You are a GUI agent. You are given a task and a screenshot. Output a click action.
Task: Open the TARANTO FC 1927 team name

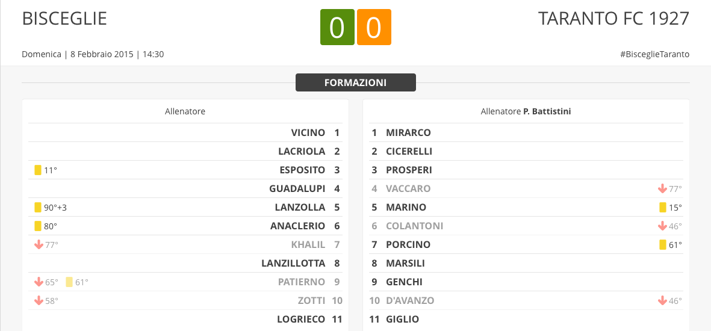(x=613, y=19)
